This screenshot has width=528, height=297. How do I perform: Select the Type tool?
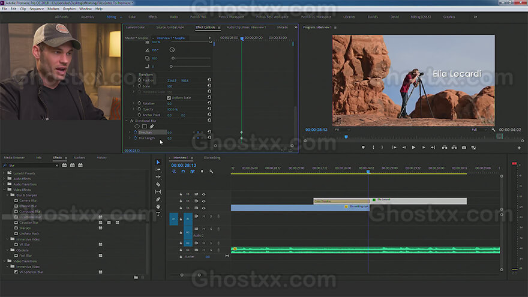pos(158,214)
